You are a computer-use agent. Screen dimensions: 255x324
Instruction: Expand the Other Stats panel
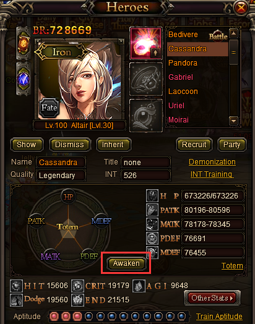coord(212,298)
